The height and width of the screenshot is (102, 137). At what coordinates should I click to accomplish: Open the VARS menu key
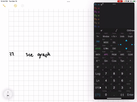(x=122, y=55)
